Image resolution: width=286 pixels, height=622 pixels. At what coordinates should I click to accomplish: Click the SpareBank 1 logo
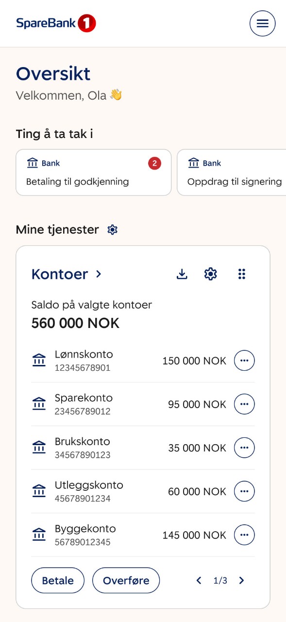(x=56, y=23)
